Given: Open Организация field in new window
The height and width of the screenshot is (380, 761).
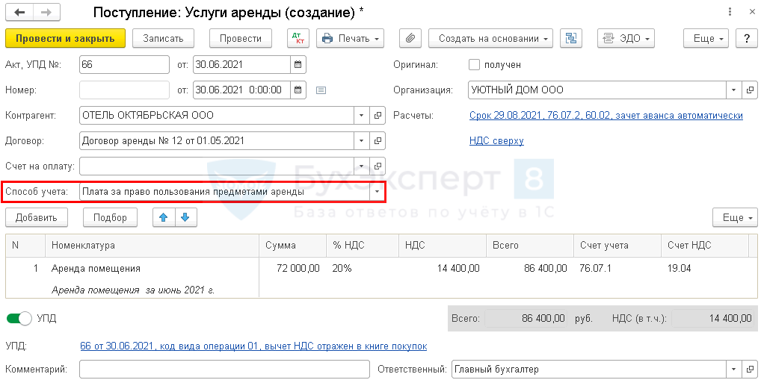Looking at the screenshot, I should [750, 90].
